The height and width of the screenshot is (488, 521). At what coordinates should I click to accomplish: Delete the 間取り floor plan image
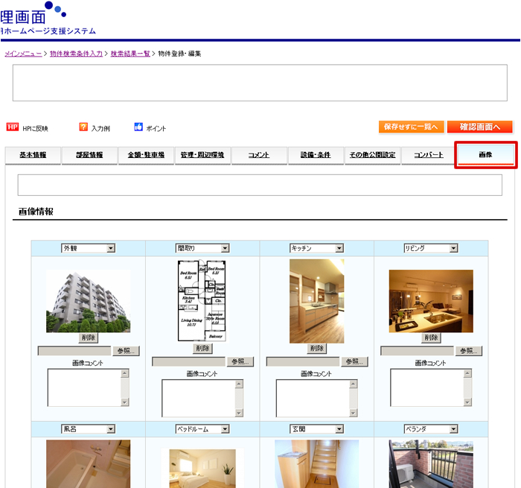202,349
